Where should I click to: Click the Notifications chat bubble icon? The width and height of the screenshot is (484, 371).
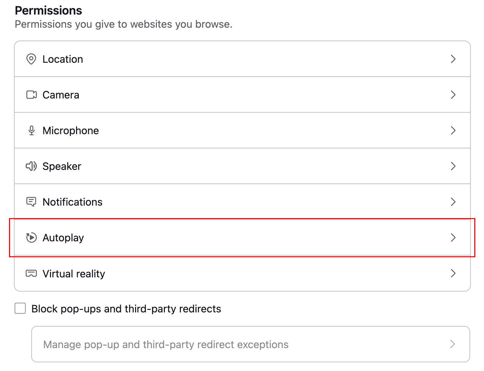coord(31,202)
